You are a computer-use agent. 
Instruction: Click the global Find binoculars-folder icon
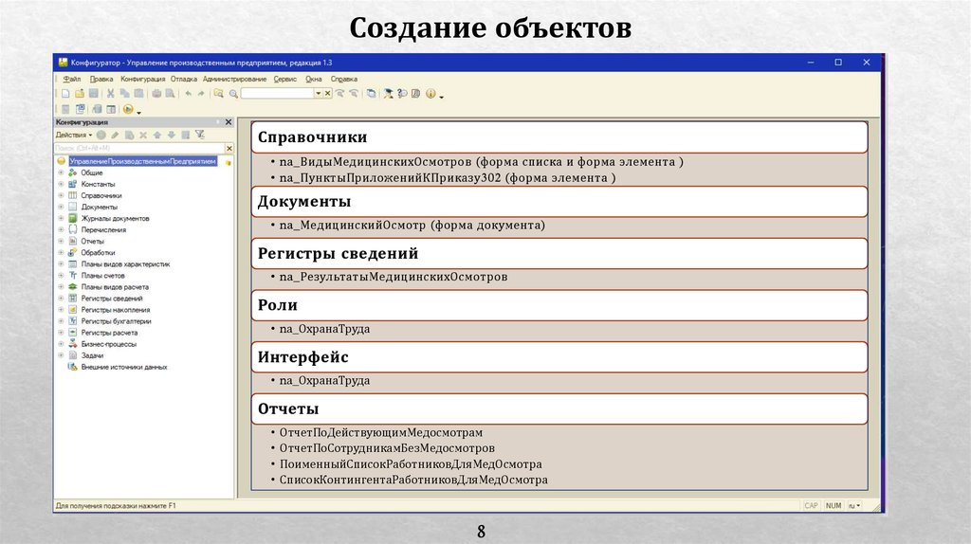click(219, 94)
